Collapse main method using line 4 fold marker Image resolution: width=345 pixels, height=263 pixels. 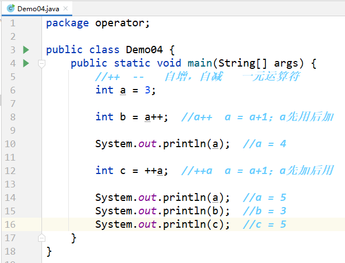(41, 64)
